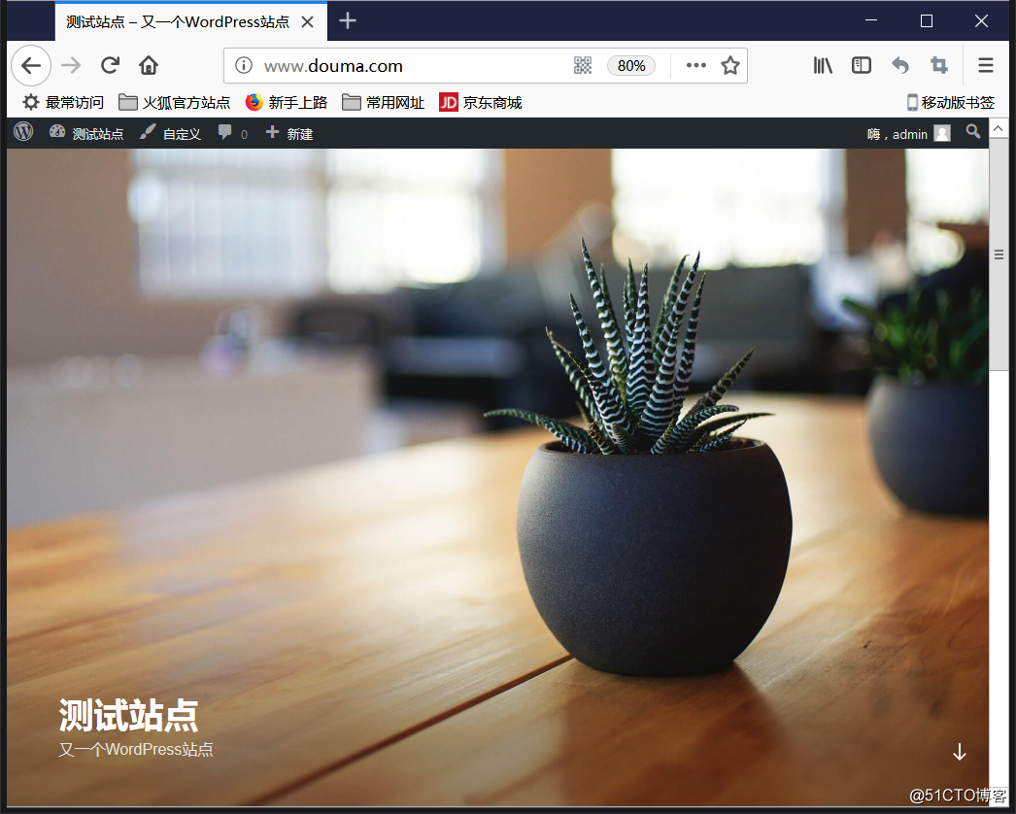Bookmark this page with the star icon
This screenshot has height=814, width=1016.
(730, 65)
